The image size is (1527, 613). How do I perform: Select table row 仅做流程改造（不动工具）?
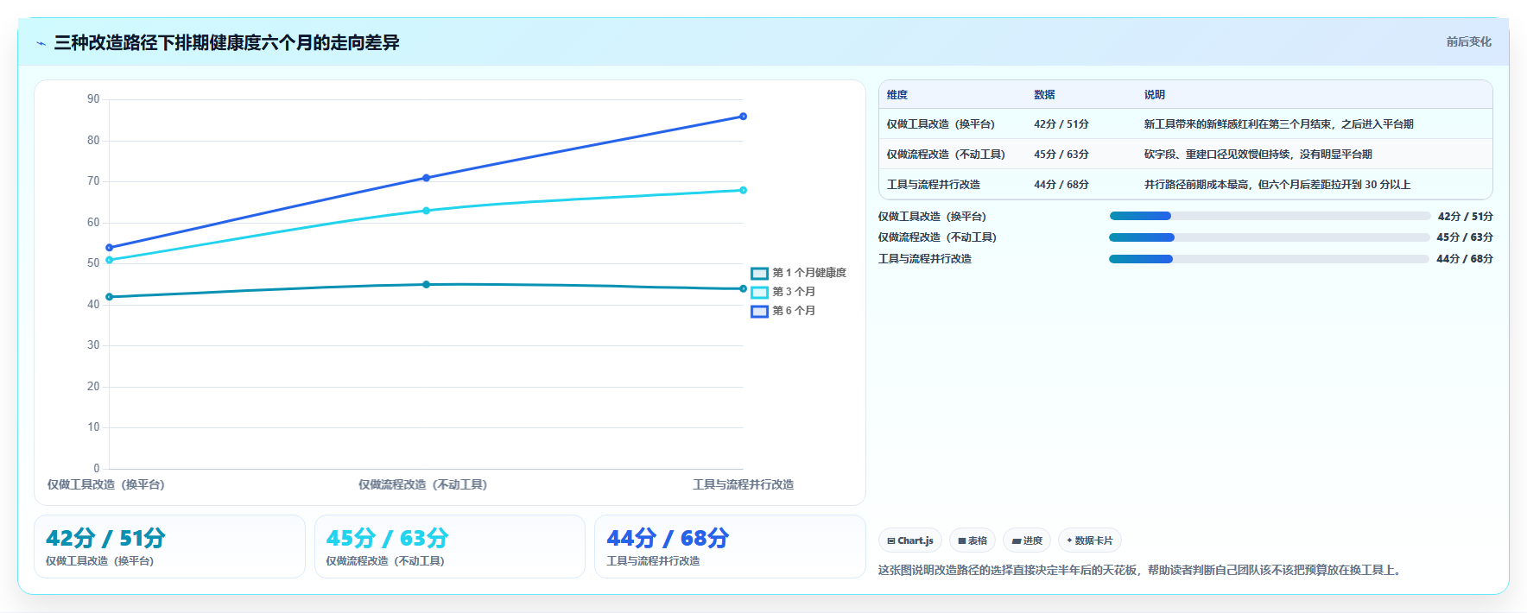pyautogui.click(x=1186, y=155)
